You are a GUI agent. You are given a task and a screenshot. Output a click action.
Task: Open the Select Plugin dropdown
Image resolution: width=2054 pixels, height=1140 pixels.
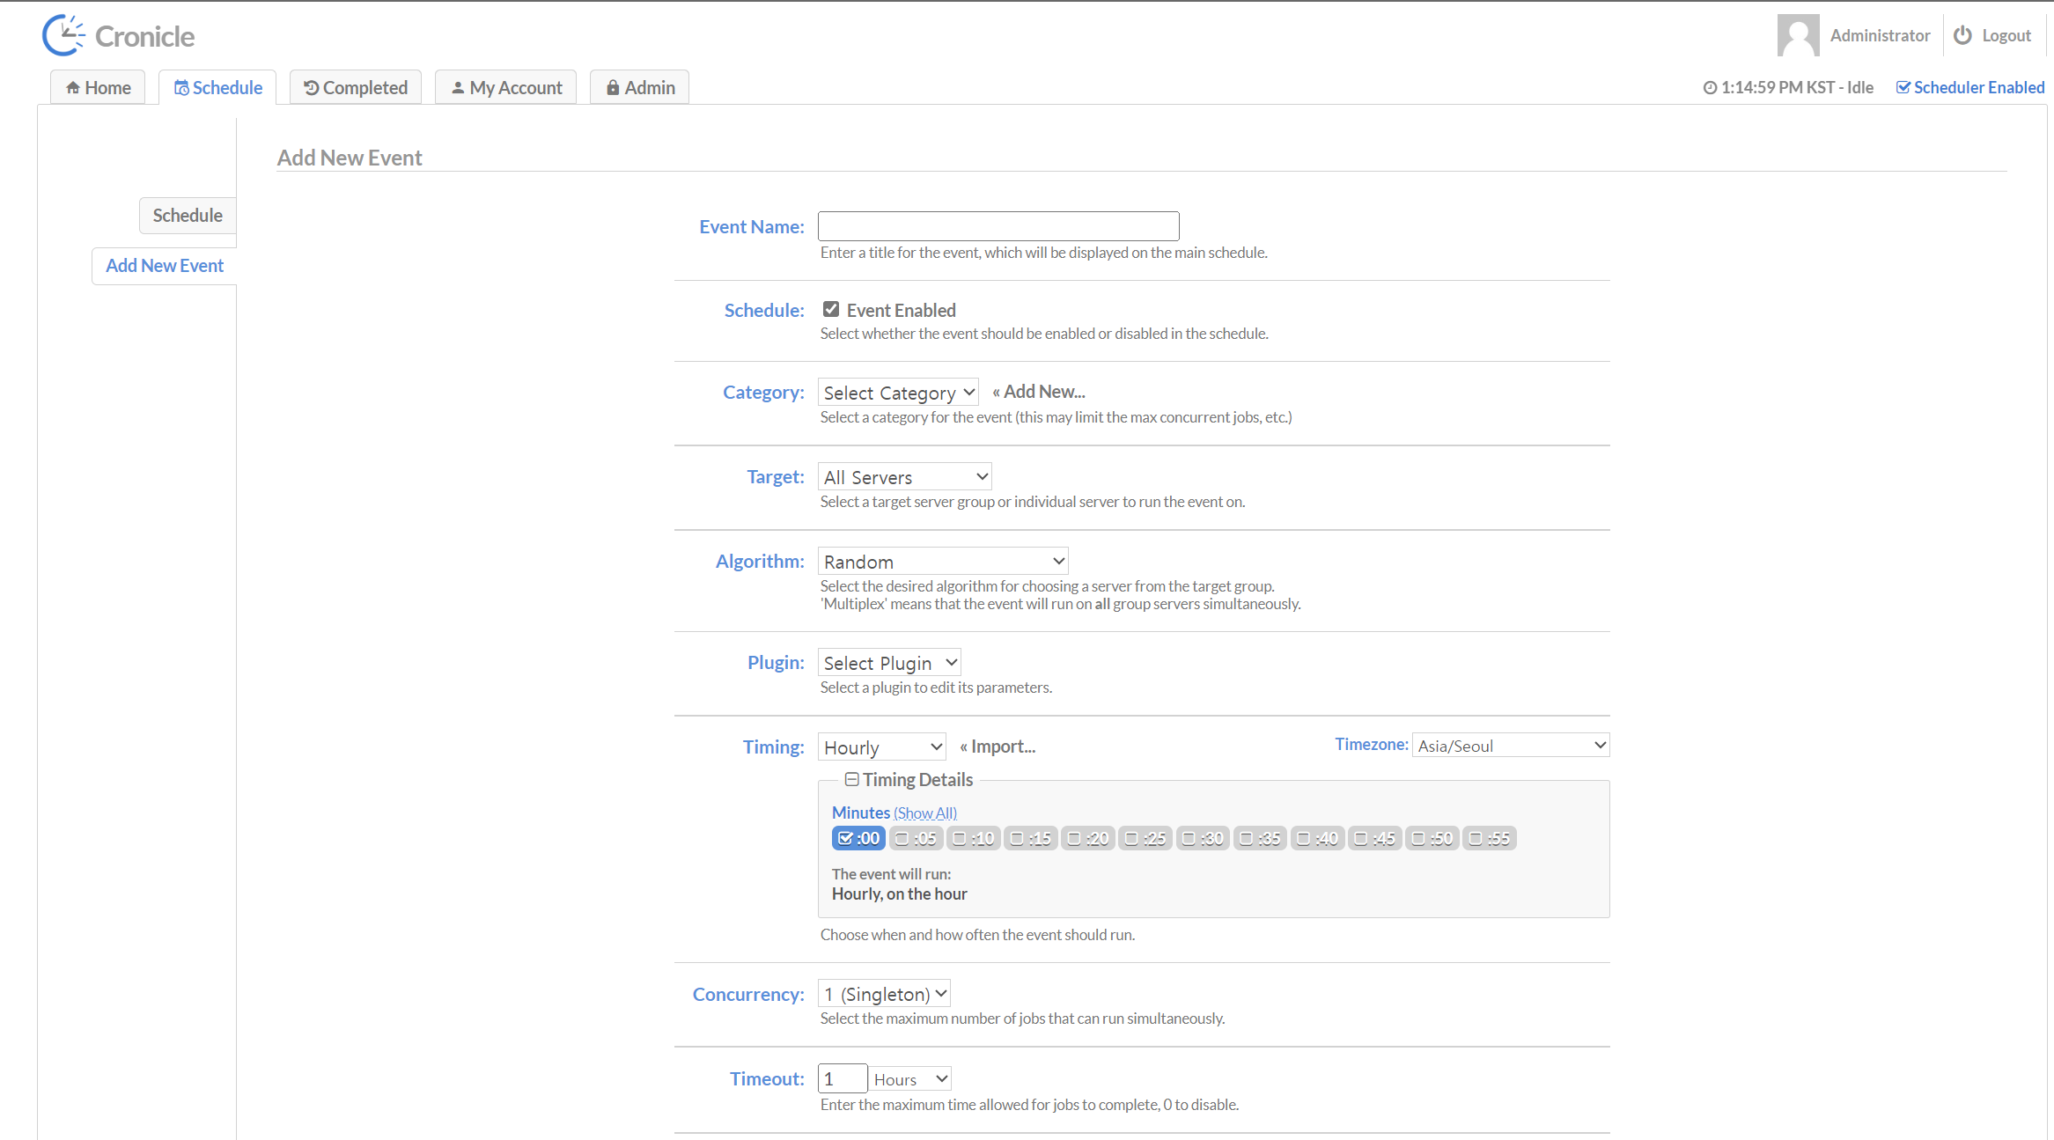coord(888,663)
